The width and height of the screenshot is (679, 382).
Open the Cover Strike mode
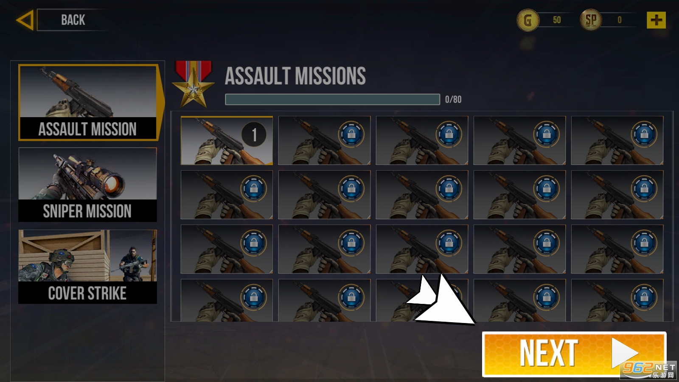coord(88,267)
